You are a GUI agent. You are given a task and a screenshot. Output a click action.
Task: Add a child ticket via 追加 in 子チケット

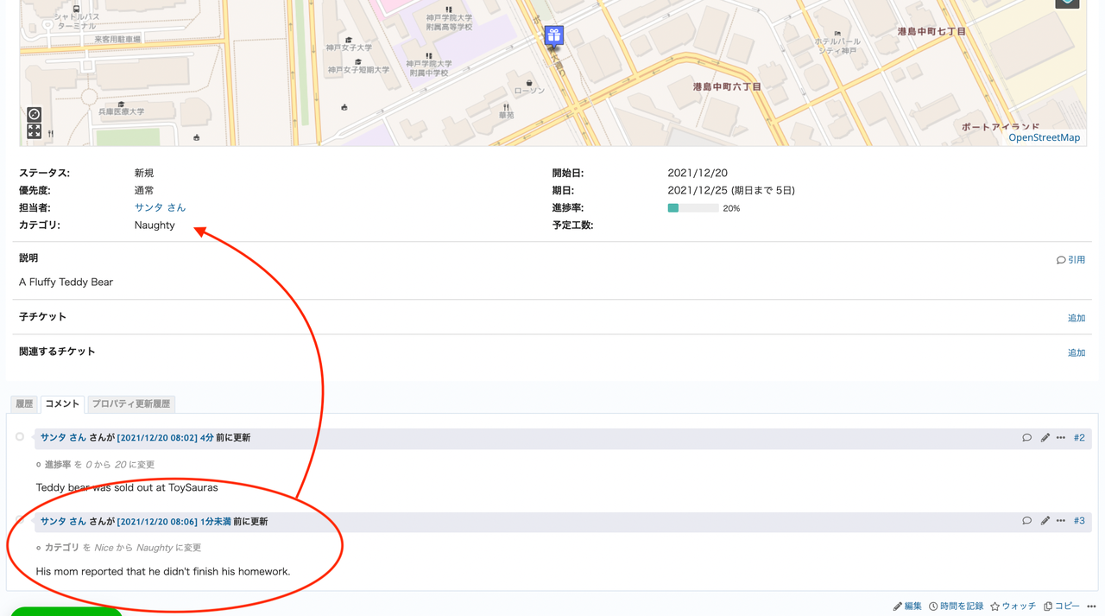[x=1077, y=318]
